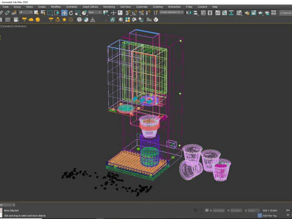Toggle Absolute/Offset transform type-in mode
The height and width of the screenshot is (219, 292).
click(207, 210)
